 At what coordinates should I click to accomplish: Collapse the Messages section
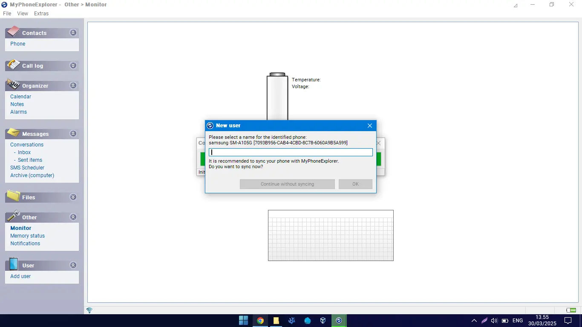[x=73, y=134]
